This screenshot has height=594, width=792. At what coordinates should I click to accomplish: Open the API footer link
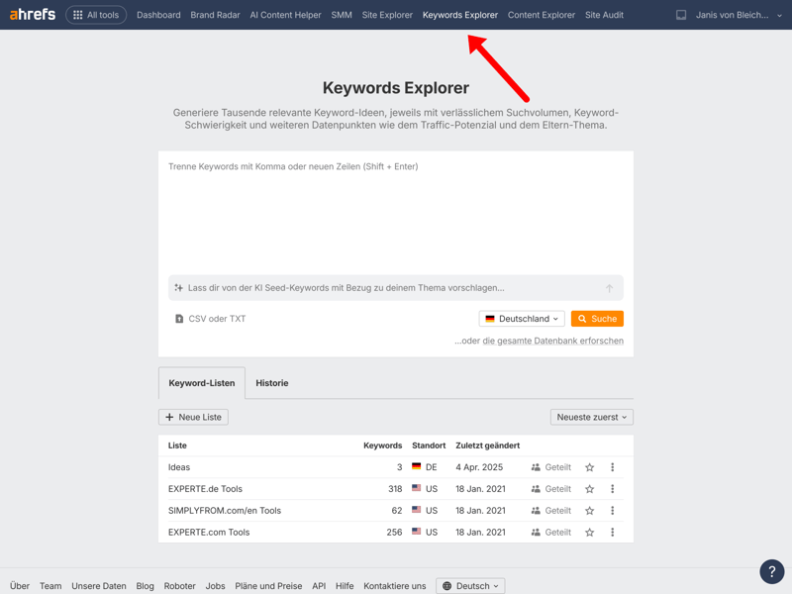[x=319, y=586]
